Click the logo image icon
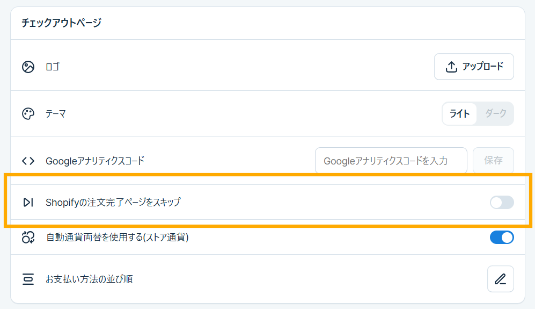This screenshot has width=535, height=309. pos(28,67)
